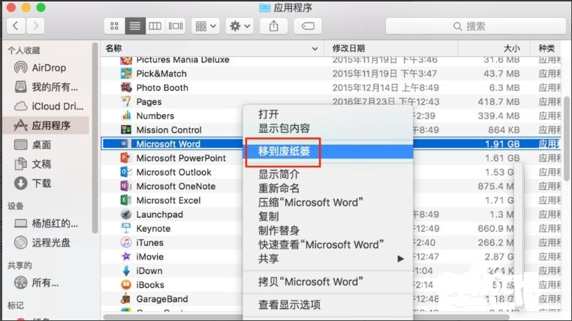Sort by the 修改日期 column header
Image resolution: width=572 pixels, height=321 pixels.
[x=349, y=48]
